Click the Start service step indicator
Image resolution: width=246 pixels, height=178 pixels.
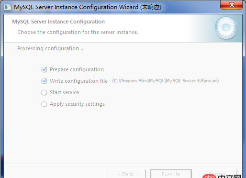(44, 92)
